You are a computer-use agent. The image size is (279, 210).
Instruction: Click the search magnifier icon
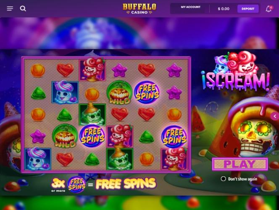coord(23,8)
